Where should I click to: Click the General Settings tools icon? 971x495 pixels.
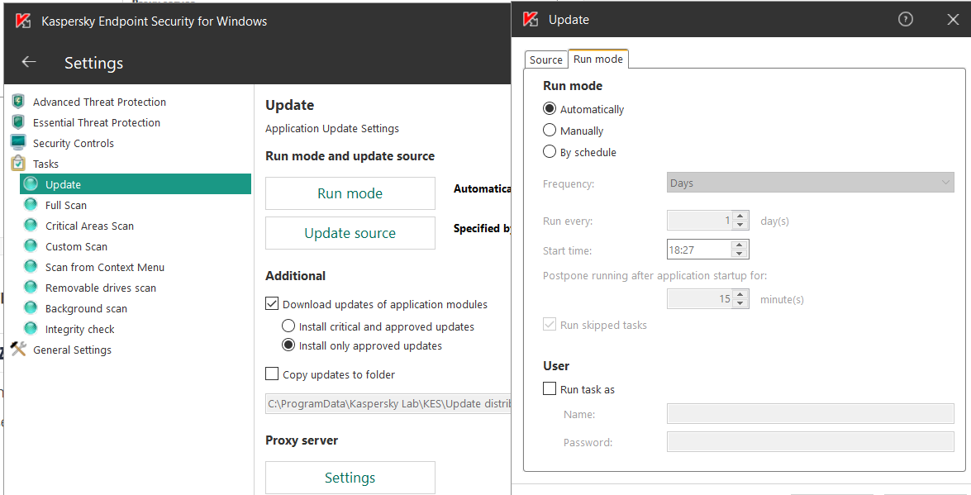(x=18, y=349)
